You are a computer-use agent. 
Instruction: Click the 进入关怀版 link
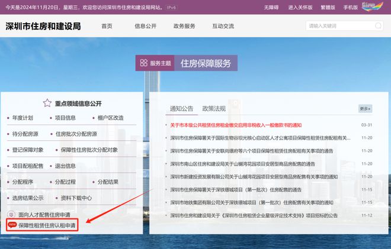coord(300,8)
